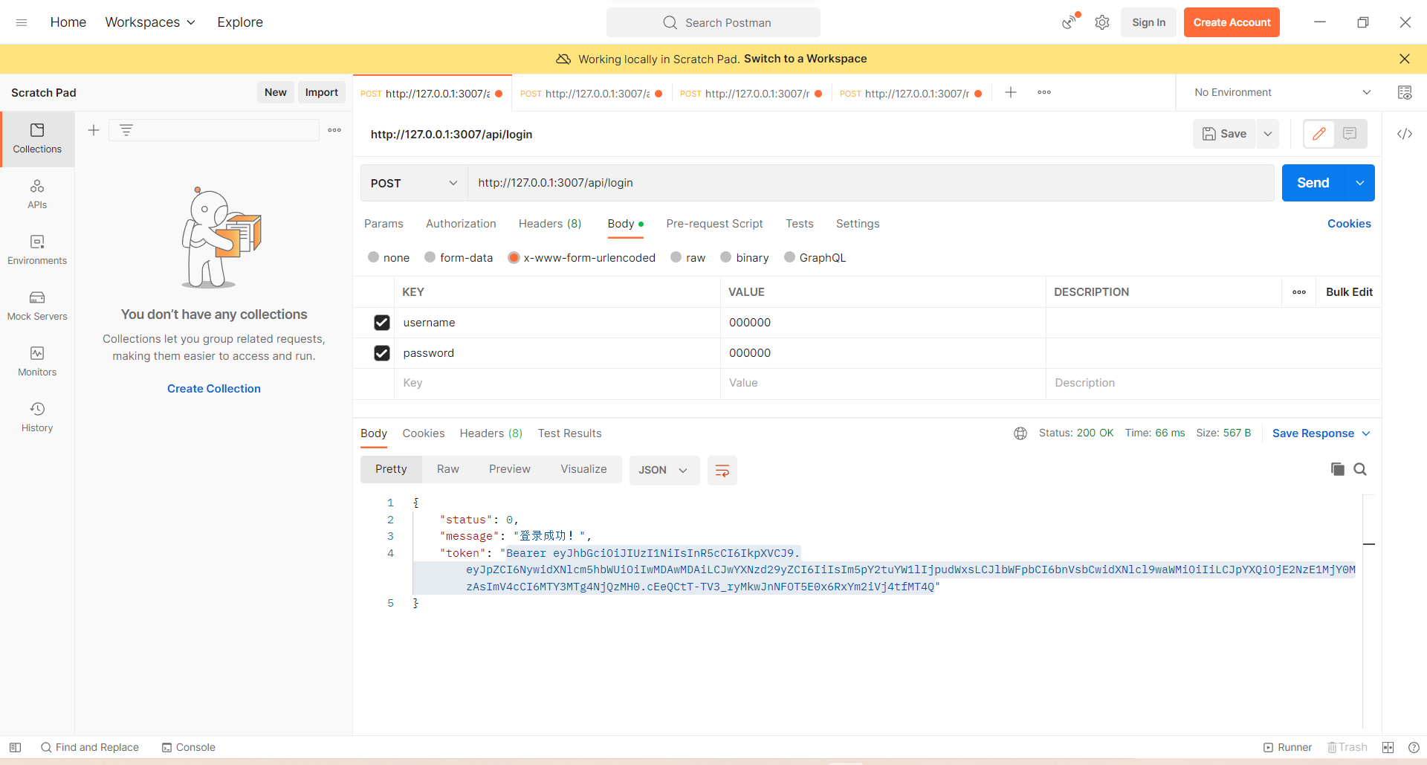This screenshot has width=1427, height=765.
Task: Copy the response body
Action: click(x=1338, y=469)
